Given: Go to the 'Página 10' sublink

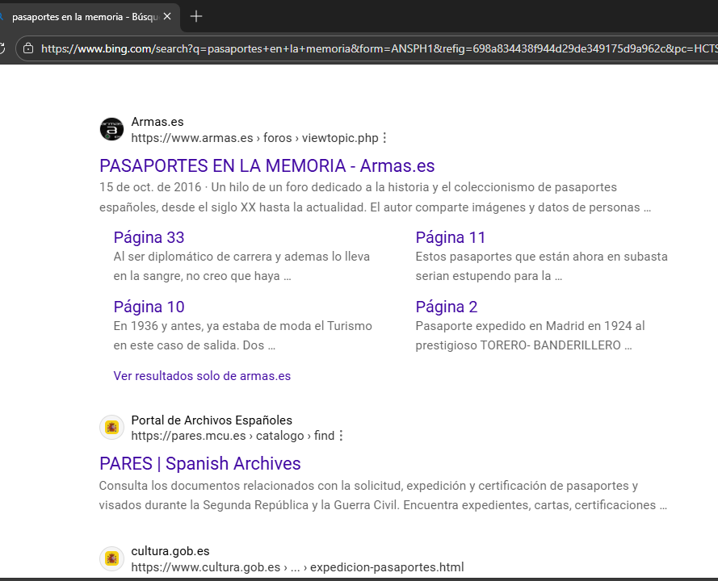Looking at the screenshot, I should click(x=149, y=307).
